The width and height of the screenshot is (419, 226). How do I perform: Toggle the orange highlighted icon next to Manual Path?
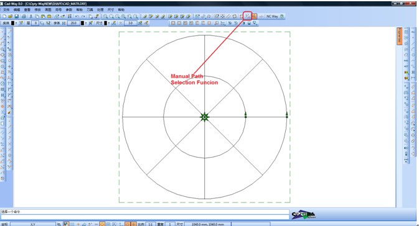(x=254, y=16)
